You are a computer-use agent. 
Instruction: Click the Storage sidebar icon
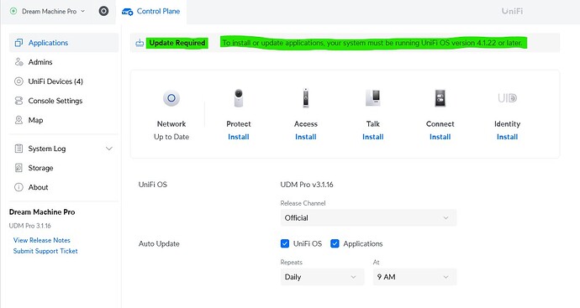(18, 168)
